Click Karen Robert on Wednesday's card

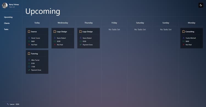coord(61,38)
